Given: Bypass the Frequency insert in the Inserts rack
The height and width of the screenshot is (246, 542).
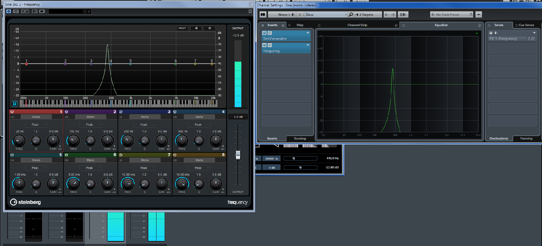Looking at the screenshot, I should point(265,45).
